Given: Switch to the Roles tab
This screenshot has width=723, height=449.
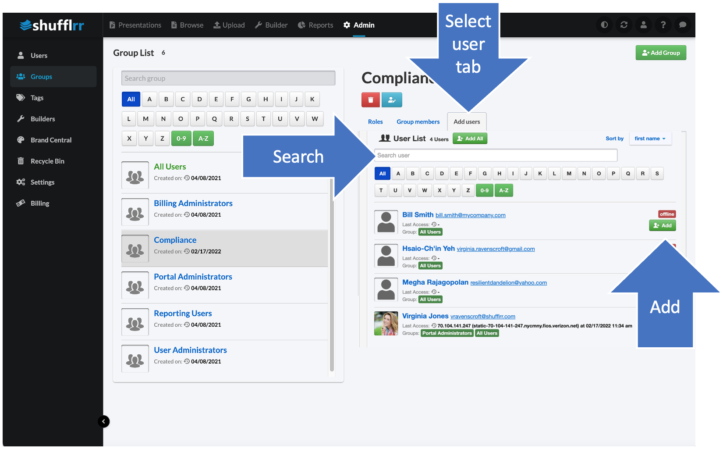Looking at the screenshot, I should (376, 122).
